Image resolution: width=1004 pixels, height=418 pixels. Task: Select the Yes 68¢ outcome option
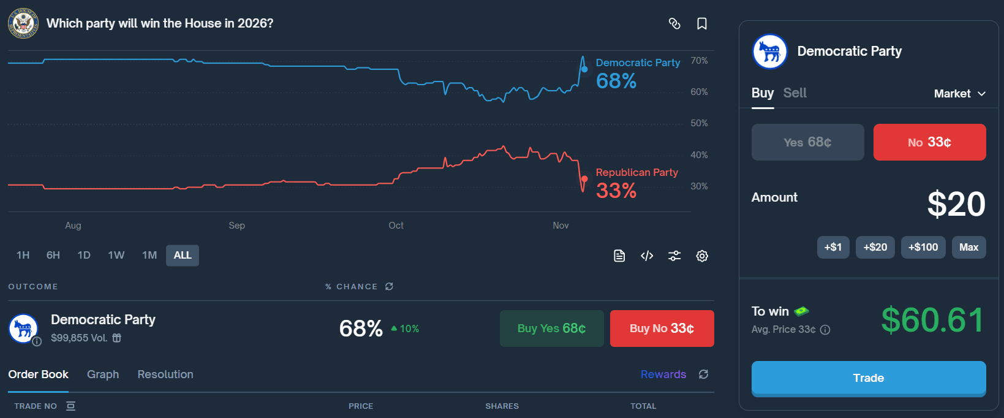click(808, 142)
